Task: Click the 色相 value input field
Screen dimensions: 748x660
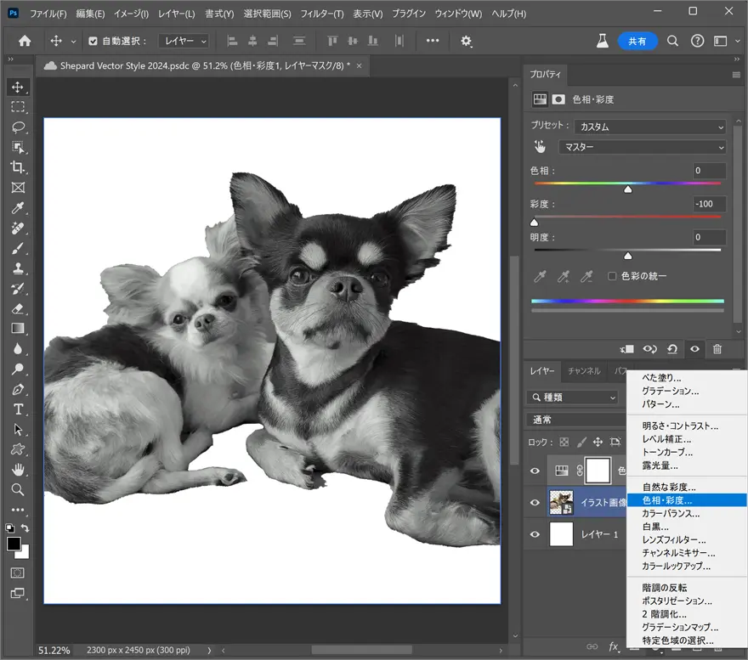Action: (709, 171)
